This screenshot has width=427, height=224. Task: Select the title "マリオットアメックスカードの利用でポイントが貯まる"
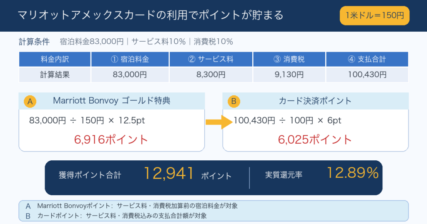click(151, 15)
